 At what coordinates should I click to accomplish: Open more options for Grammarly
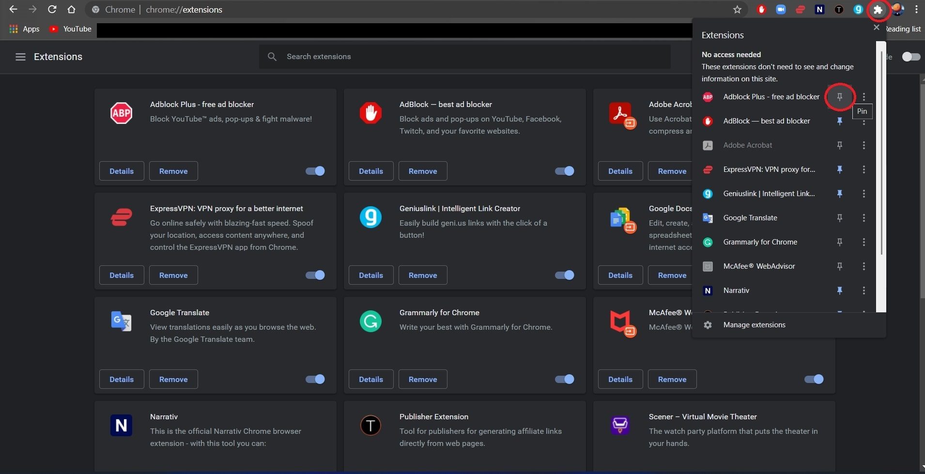[x=863, y=242]
